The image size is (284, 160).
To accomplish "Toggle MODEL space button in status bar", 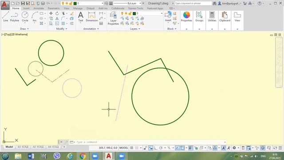I will click(124, 148).
